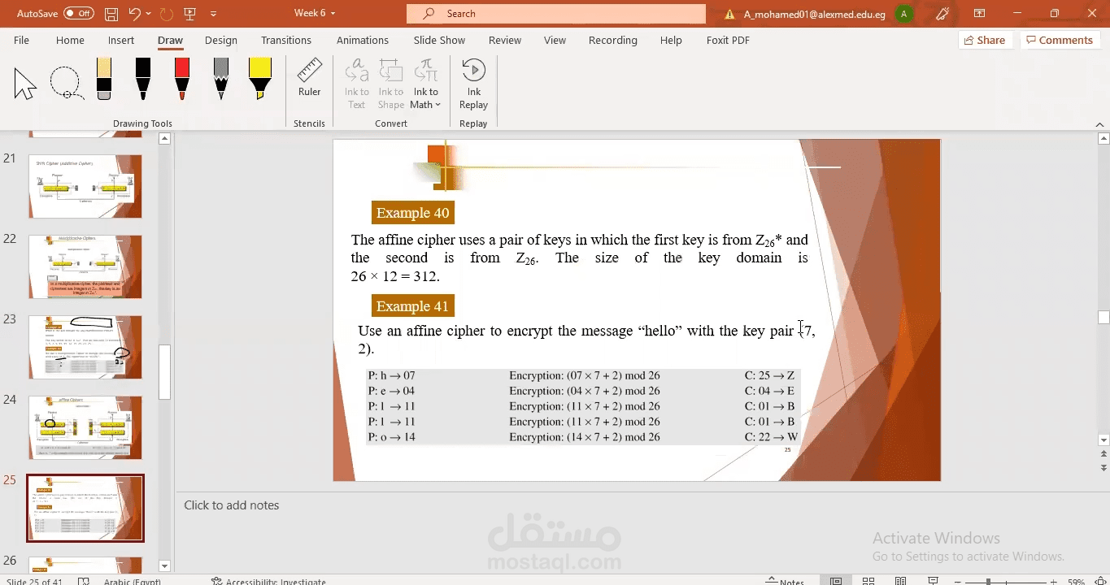Select the arrow Select Objects tool
This screenshot has width=1110, height=585.
click(25, 84)
